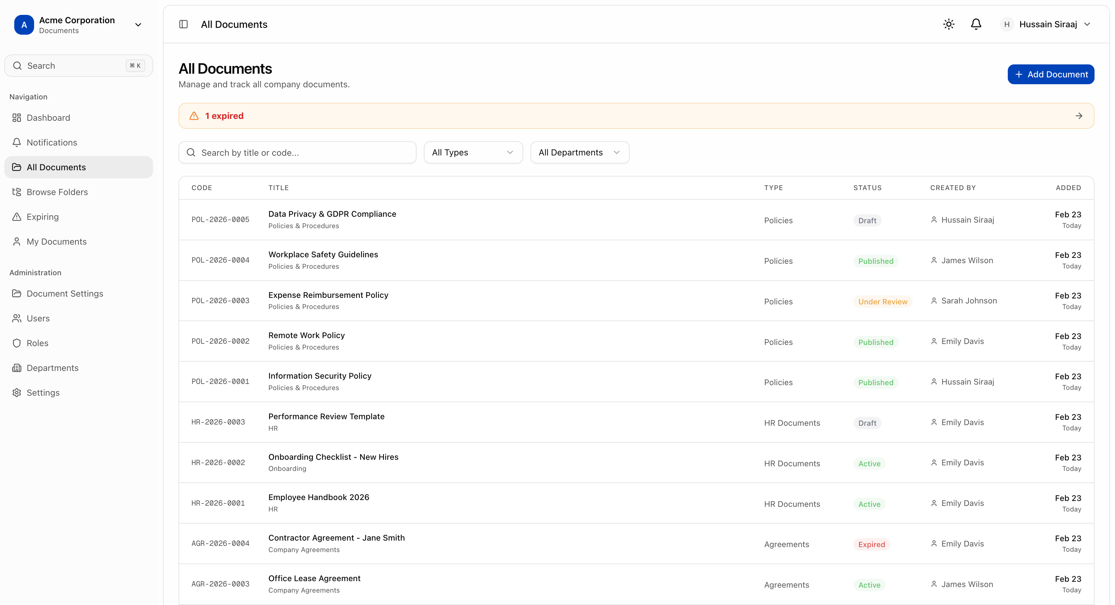The height and width of the screenshot is (605, 1115).
Task: Toggle the light/dark theme sun icon
Action: (948, 24)
